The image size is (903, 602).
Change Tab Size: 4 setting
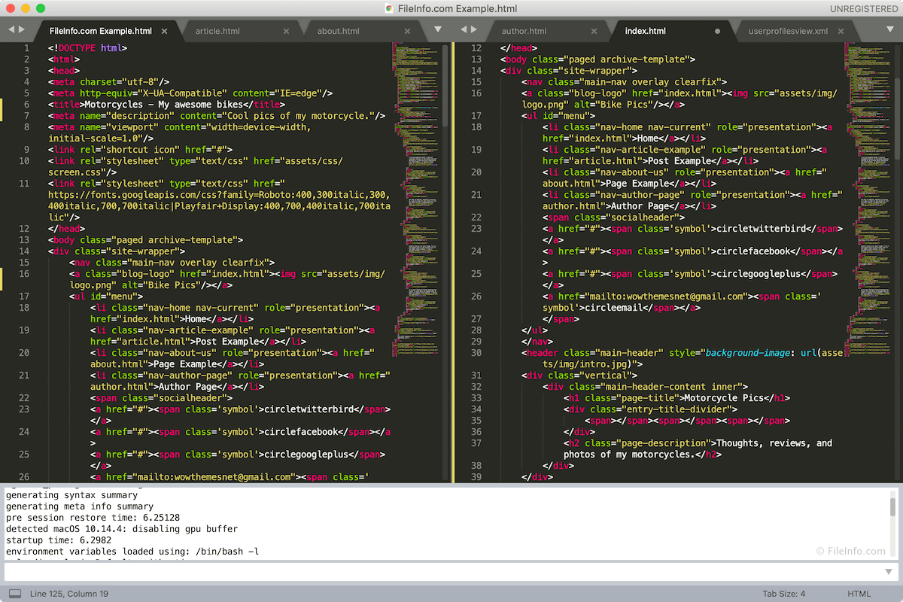pos(783,594)
